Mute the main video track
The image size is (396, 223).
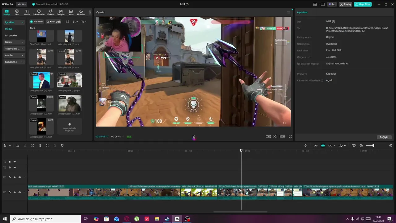pyautogui.click(x=19, y=192)
